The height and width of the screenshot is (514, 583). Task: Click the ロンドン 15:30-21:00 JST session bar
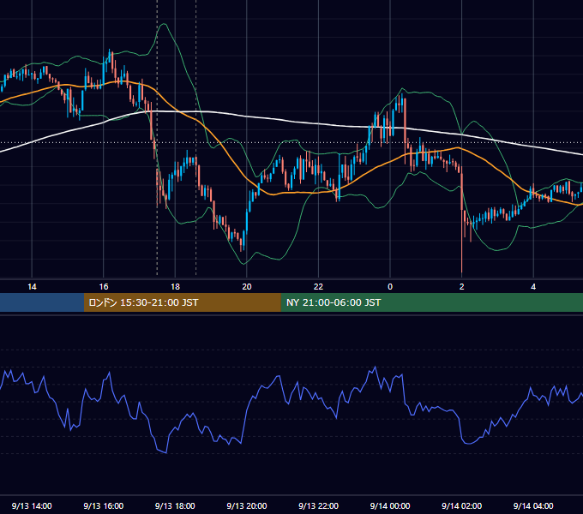(182, 302)
